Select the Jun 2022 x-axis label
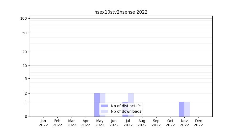 click(114, 123)
